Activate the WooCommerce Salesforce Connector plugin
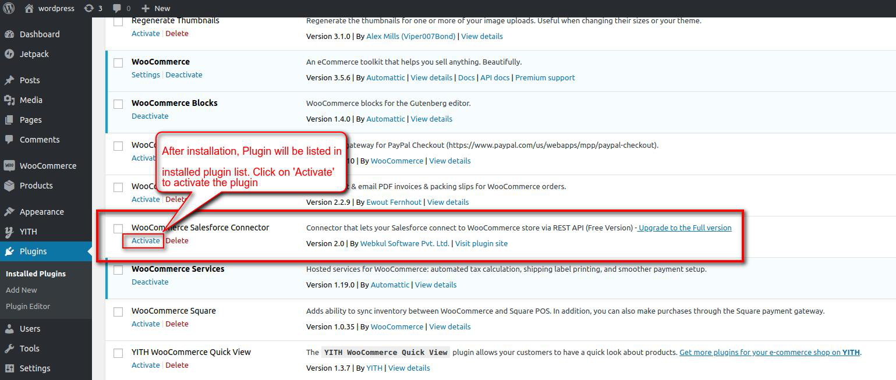896x380 pixels. tap(146, 240)
